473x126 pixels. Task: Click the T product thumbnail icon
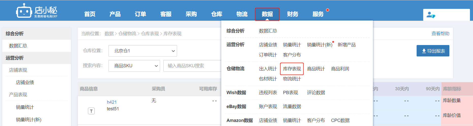click(91, 111)
